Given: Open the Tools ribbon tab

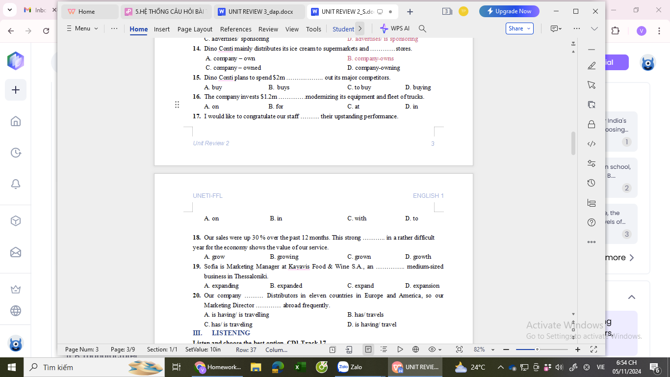Looking at the screenshot, I should click(x=313, y=29).
